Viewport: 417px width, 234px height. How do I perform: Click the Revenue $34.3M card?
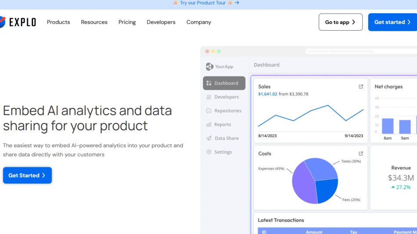click(400, 177)
